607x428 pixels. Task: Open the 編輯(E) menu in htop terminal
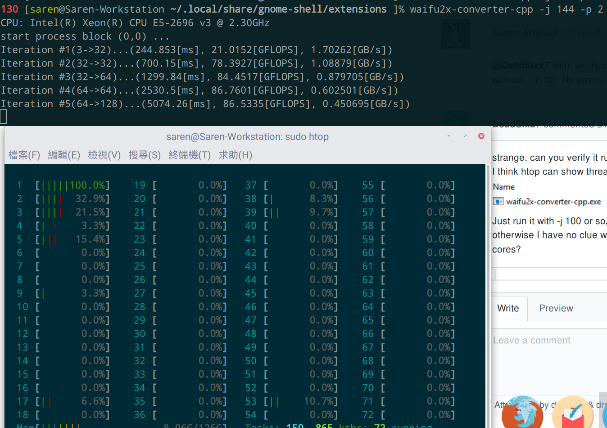[64, 155]
